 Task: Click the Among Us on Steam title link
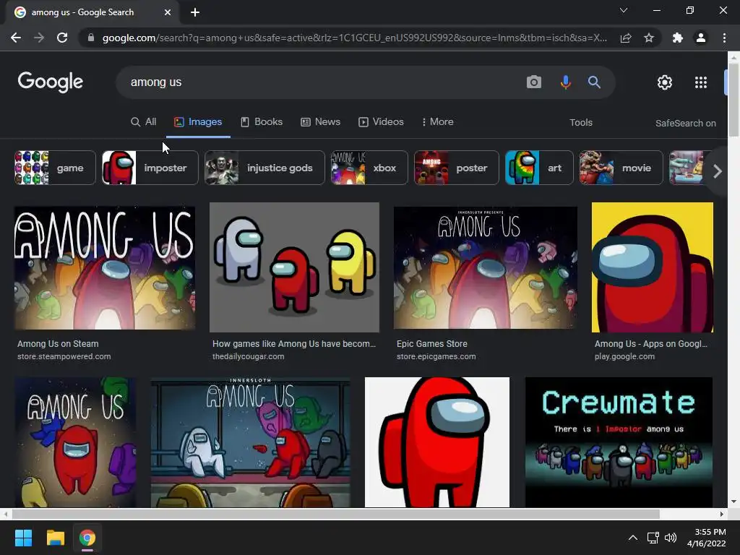[58, 344]
